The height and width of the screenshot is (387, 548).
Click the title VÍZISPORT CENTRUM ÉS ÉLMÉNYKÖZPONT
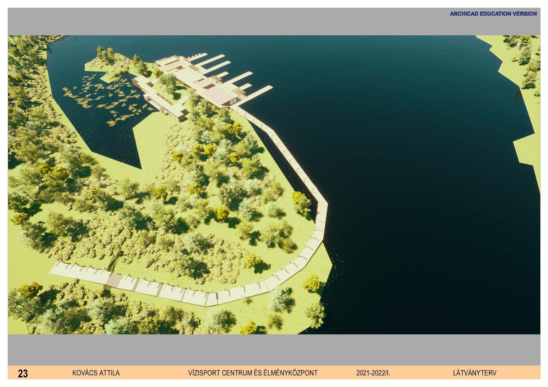pos(253,373)
